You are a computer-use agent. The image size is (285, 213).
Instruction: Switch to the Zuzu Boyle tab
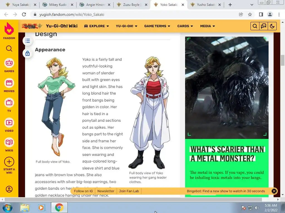[131, 5]
